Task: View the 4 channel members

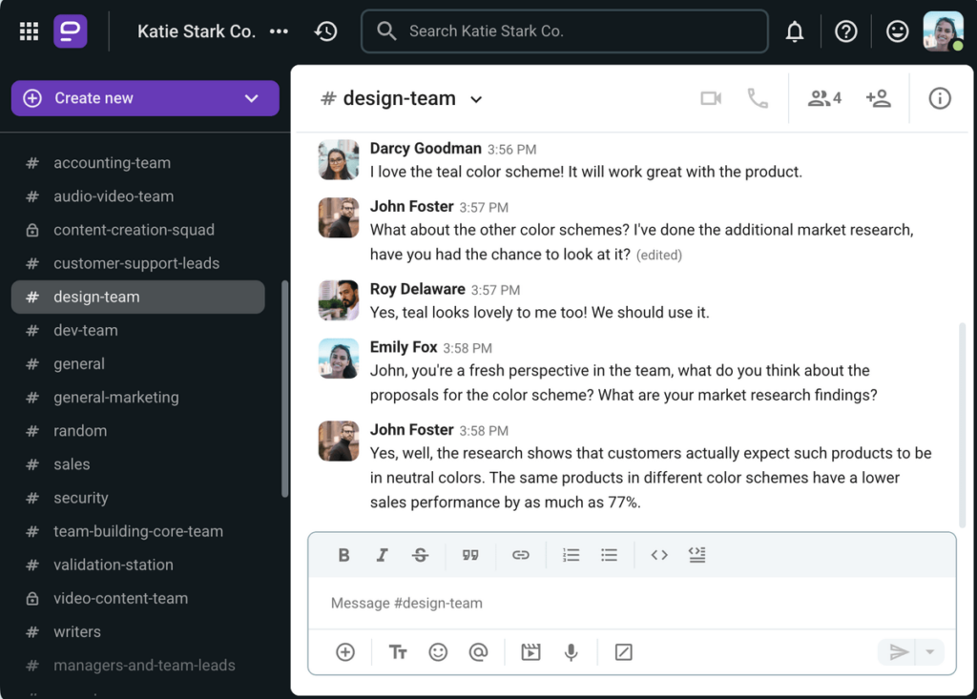Action: pos(824,98)
